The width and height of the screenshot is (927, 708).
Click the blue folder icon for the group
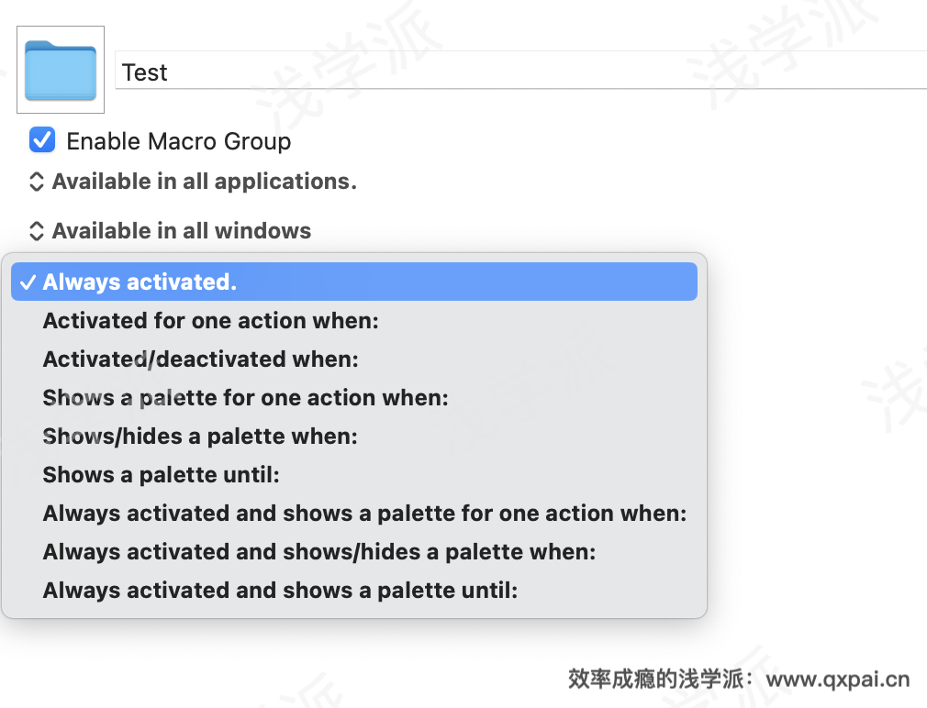click(61, 70)
